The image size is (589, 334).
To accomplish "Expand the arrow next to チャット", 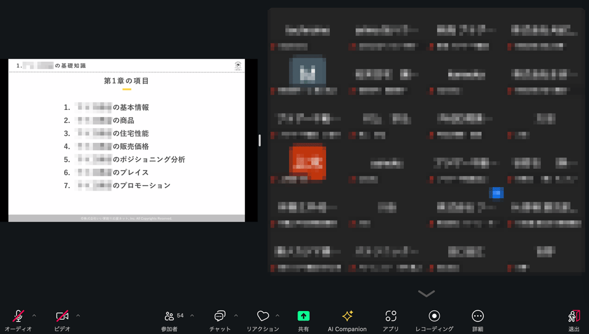I will click(x=236, y=316).
